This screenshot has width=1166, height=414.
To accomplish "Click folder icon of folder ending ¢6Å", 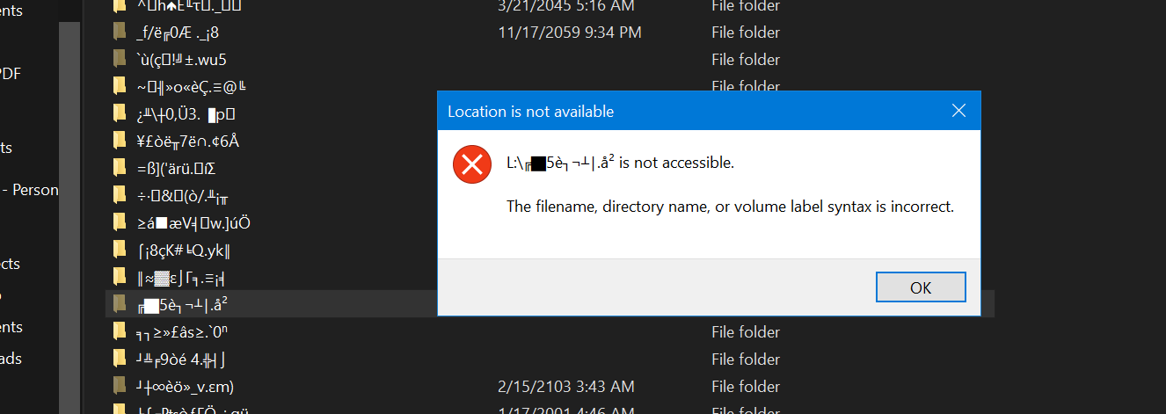I will pyautogui.click(x=120, y=141).
